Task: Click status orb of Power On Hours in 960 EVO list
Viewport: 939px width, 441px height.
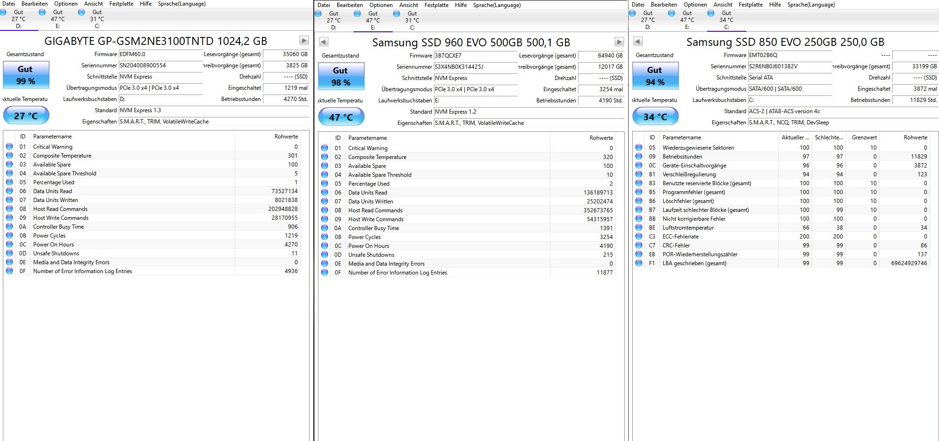Action: tap(325, 246)
